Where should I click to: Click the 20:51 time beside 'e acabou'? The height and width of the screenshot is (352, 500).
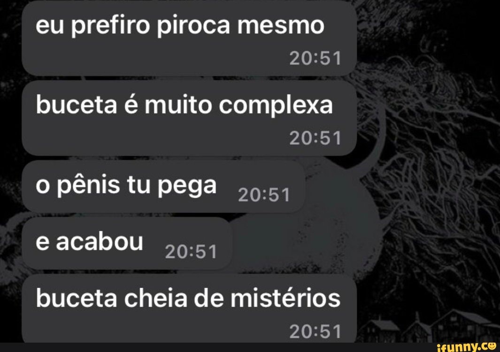[191, 251]
